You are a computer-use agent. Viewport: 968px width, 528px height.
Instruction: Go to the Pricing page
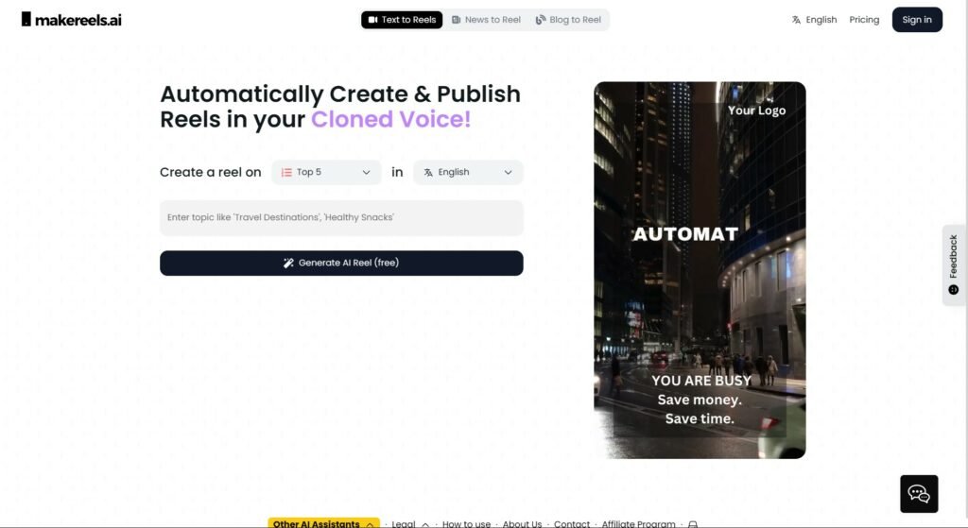pyautogui.click(x=864, y=20)
